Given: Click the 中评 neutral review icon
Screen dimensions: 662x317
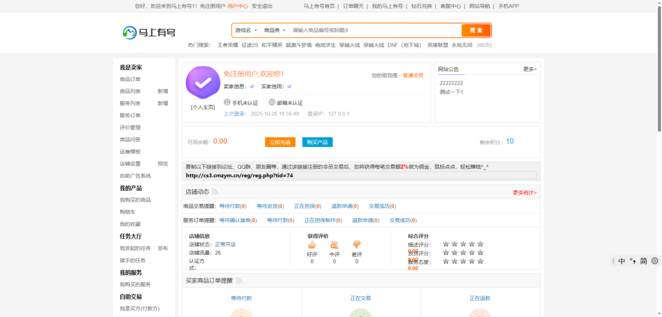Looking at the screenshot, I should [334, 245].
